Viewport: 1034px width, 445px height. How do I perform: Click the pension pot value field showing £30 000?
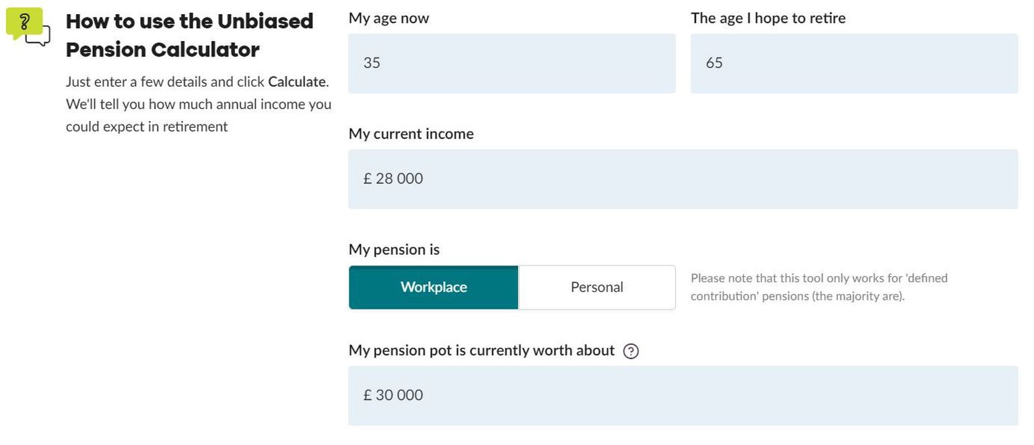(683, 395)
